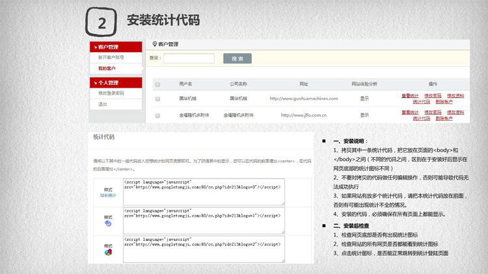The width and height of the screenshot is (488, 274).
Task: Click the arrow icon on 客户管理 sidebar header
Action: [x=94, y=47]
